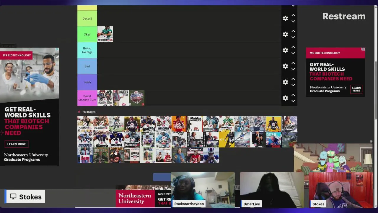Viewport: 378px width, 213px height.
Task: Click the Okay tier label
Action: (x=87, y=34)
